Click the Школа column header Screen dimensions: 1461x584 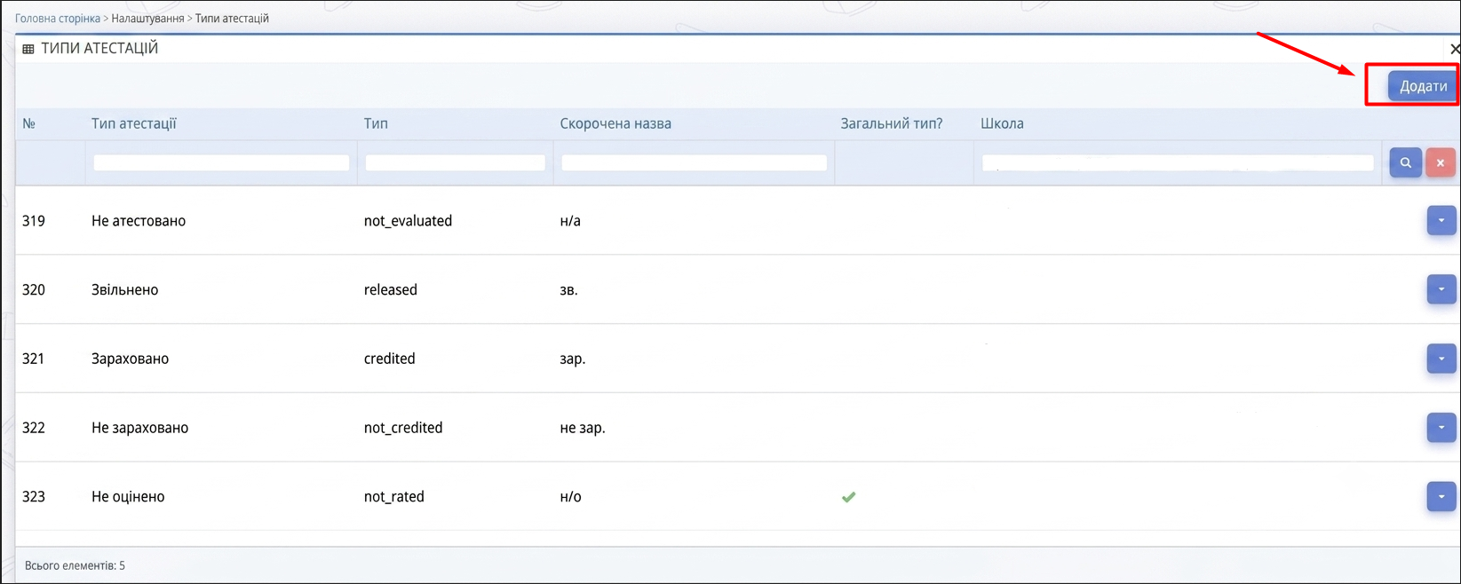click(x=1002, y=123)
